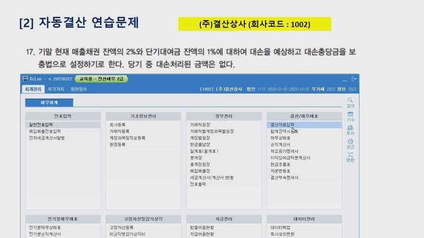424x238 pixels.
Task: Open 지급어음현황 item
Action: (202, 234)
